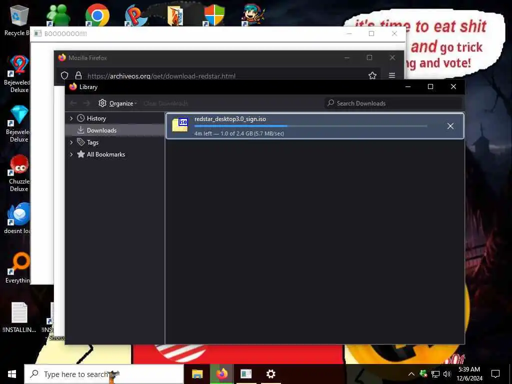Select History in Library sidebar
The image size is (512, 384).
tap(96, 118)
